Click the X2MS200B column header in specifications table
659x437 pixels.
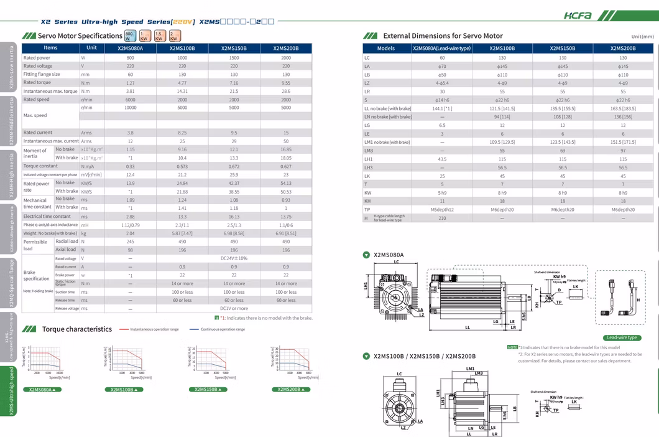(286, 48)
